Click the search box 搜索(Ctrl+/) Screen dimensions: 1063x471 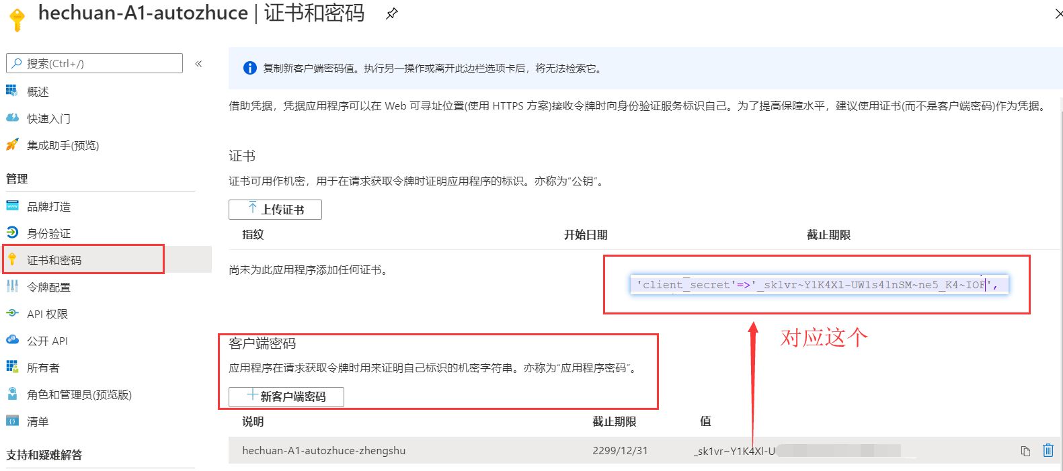(x=94, y=63)
